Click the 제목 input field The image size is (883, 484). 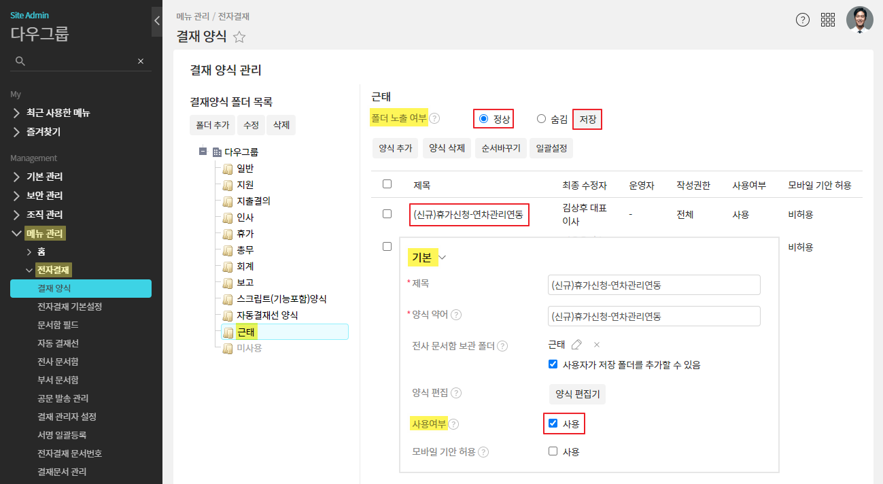(x=653, y=285)
